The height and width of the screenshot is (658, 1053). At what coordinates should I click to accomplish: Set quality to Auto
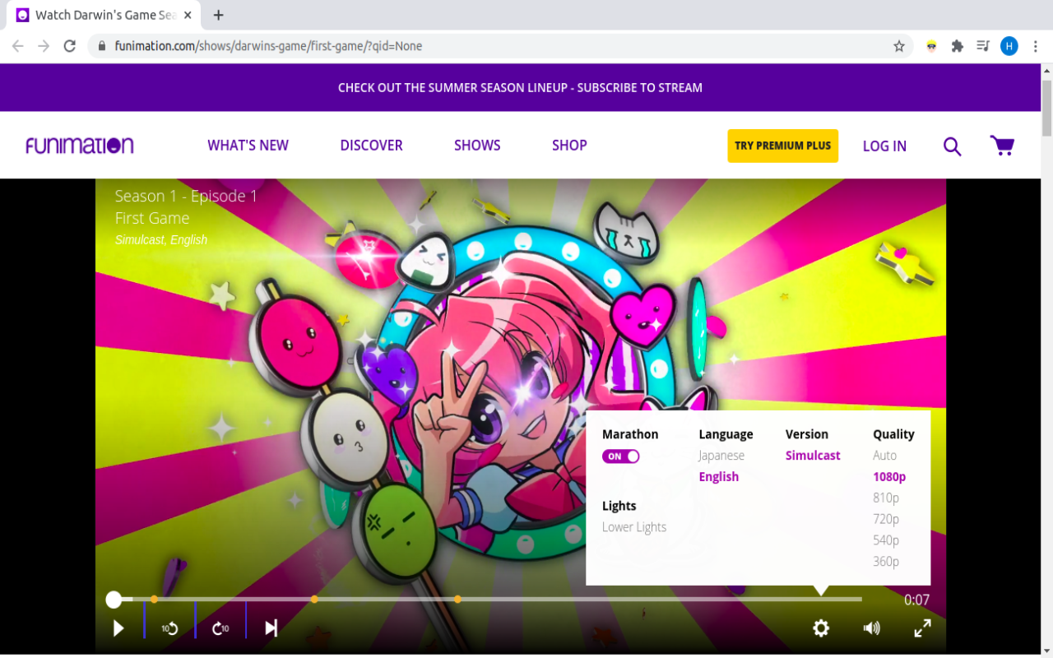pos(884,455)
